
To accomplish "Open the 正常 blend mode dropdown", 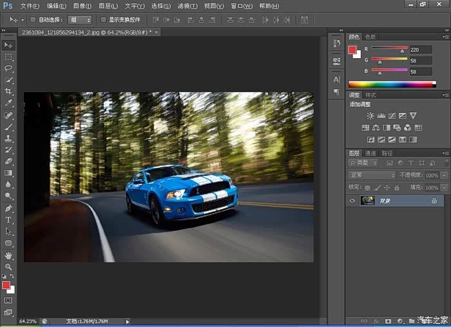I will (x=372, y=175).
